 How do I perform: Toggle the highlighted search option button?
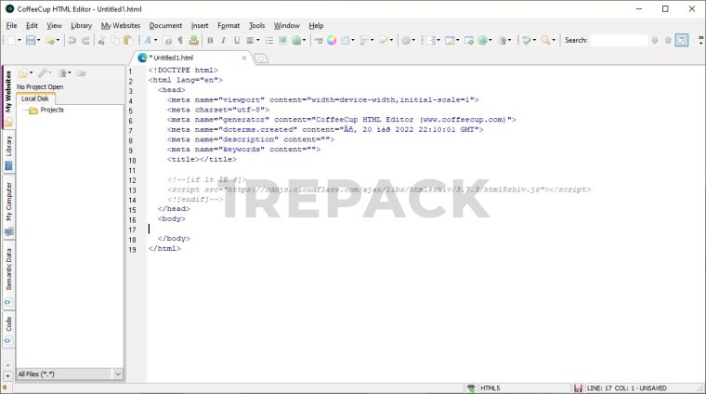click(682, 41)
